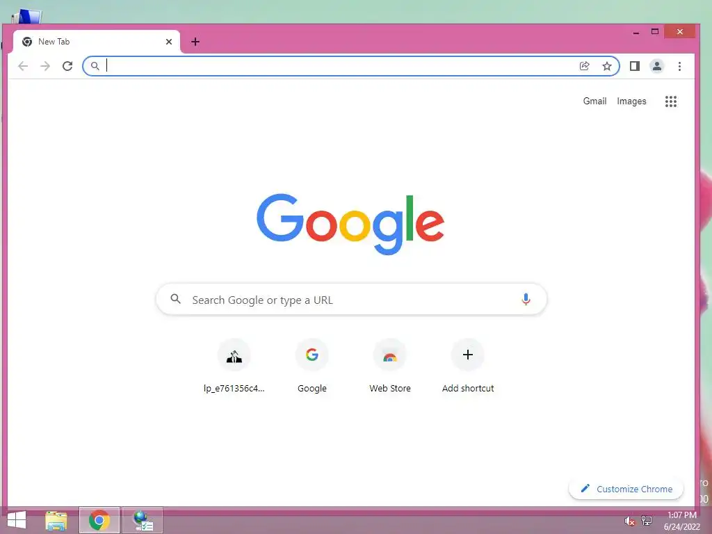Viewport: 712px width, 534px height.
Task: Bookmark this tab with the star icon
Action: click(606, 66)
